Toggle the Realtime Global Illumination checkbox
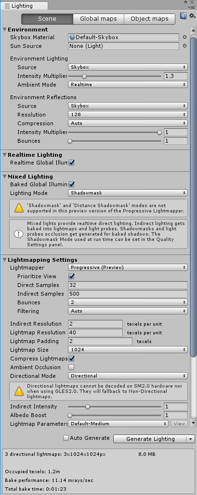This screenshot has height=495, width=197. pyautogui.click(x=71, y=163)
